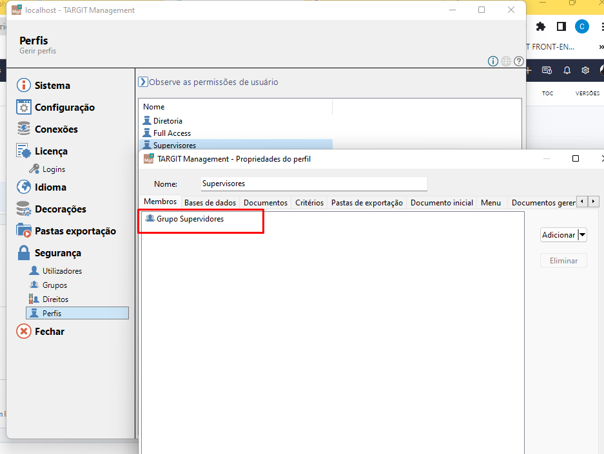Open the Segurança section
604x454 pixels.
coord(49,253)
